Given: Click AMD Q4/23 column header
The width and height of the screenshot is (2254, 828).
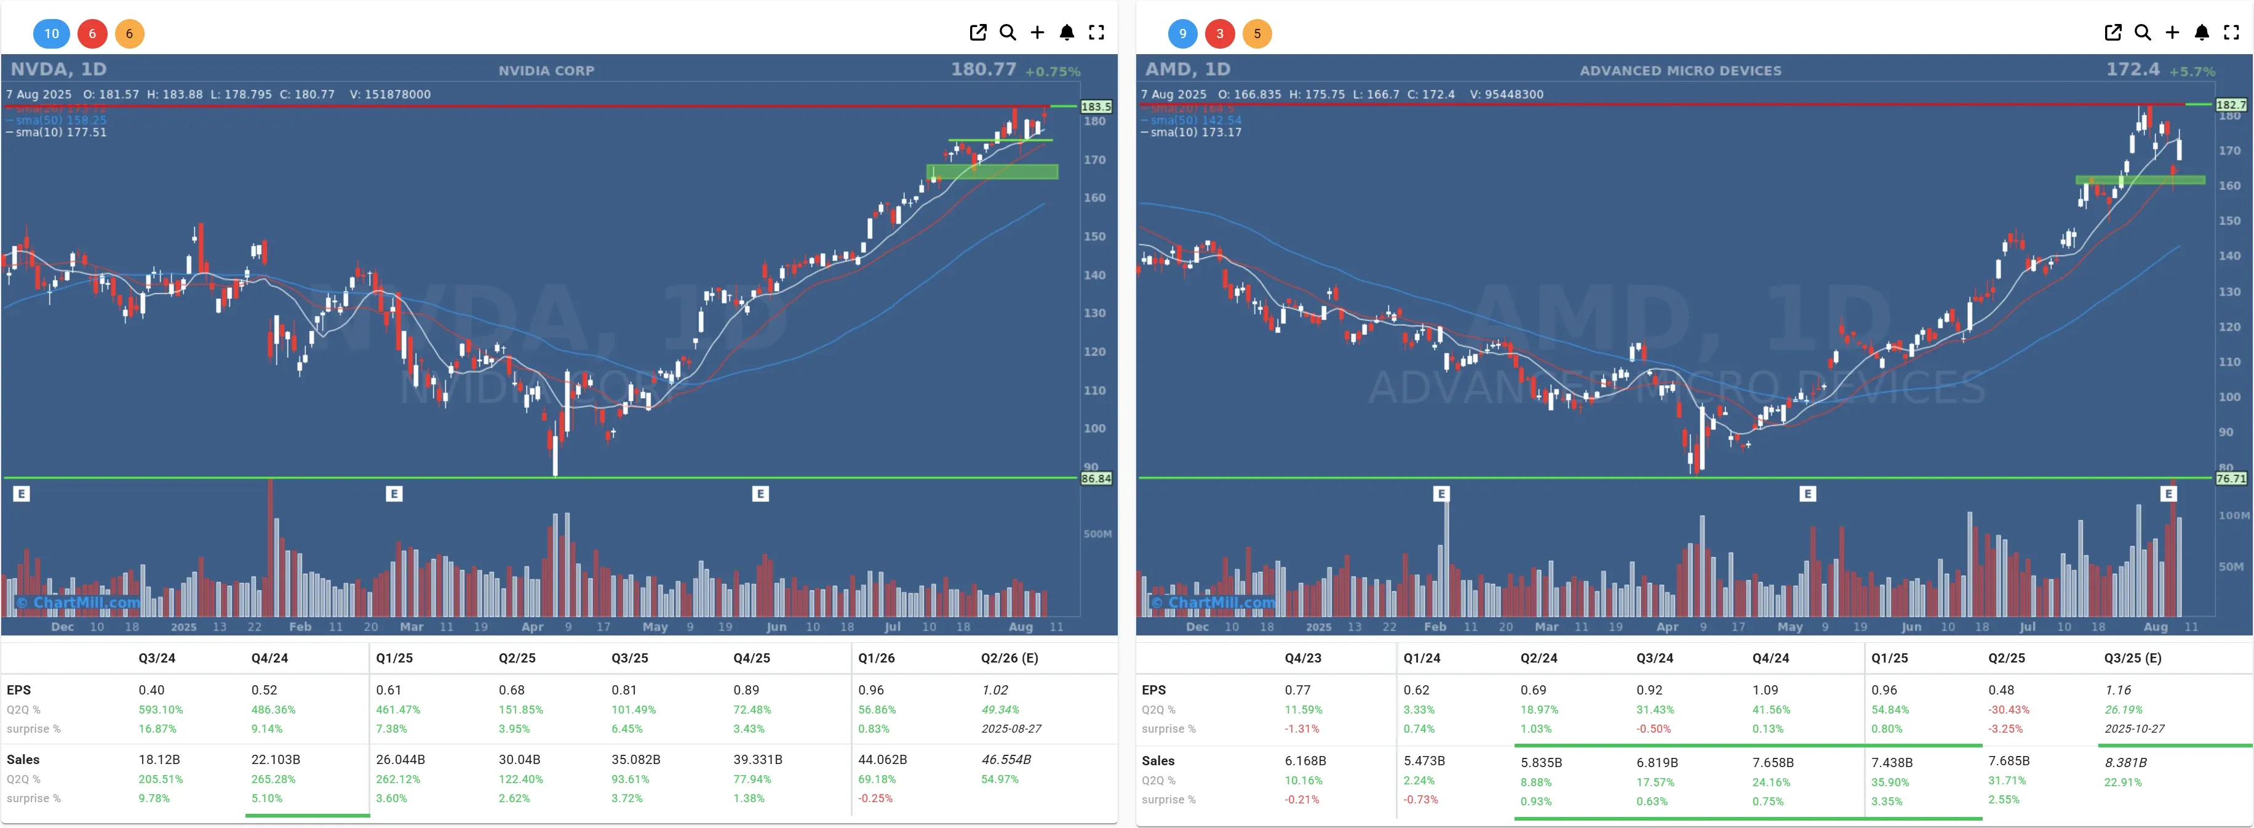Looking at the screenshot, I should coord(1303,658).
